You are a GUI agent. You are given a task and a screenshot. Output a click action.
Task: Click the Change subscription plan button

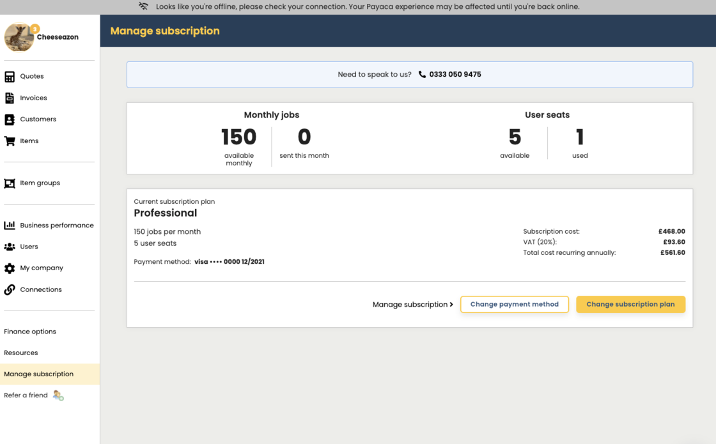630,305
